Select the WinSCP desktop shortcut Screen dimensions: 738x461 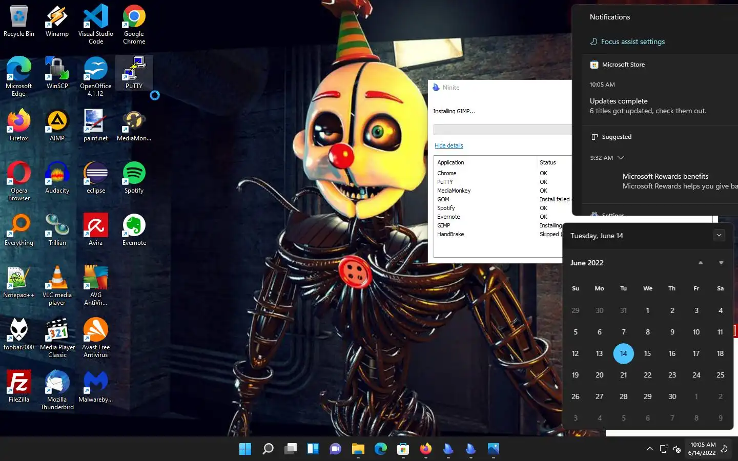click(57, 73)
